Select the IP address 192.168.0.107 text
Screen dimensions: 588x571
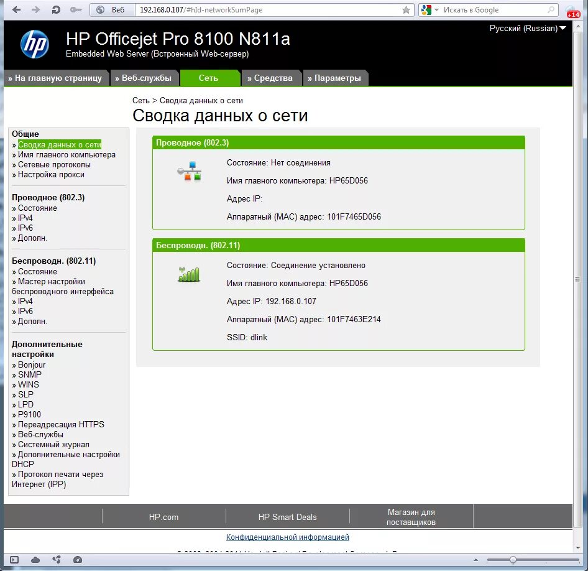[291, 301]
